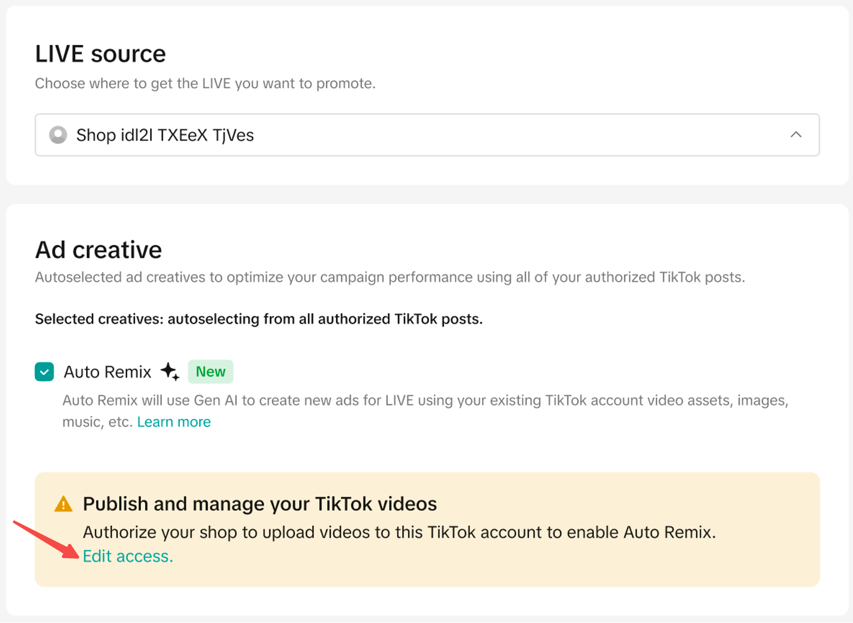The height and width of the screenshot is (623, 853).
Task: Click the Selected creatives bold status line
Action: 259,319
